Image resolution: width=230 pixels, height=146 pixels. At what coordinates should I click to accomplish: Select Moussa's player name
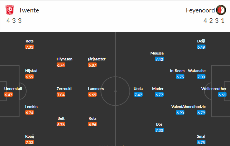point(157,53)
